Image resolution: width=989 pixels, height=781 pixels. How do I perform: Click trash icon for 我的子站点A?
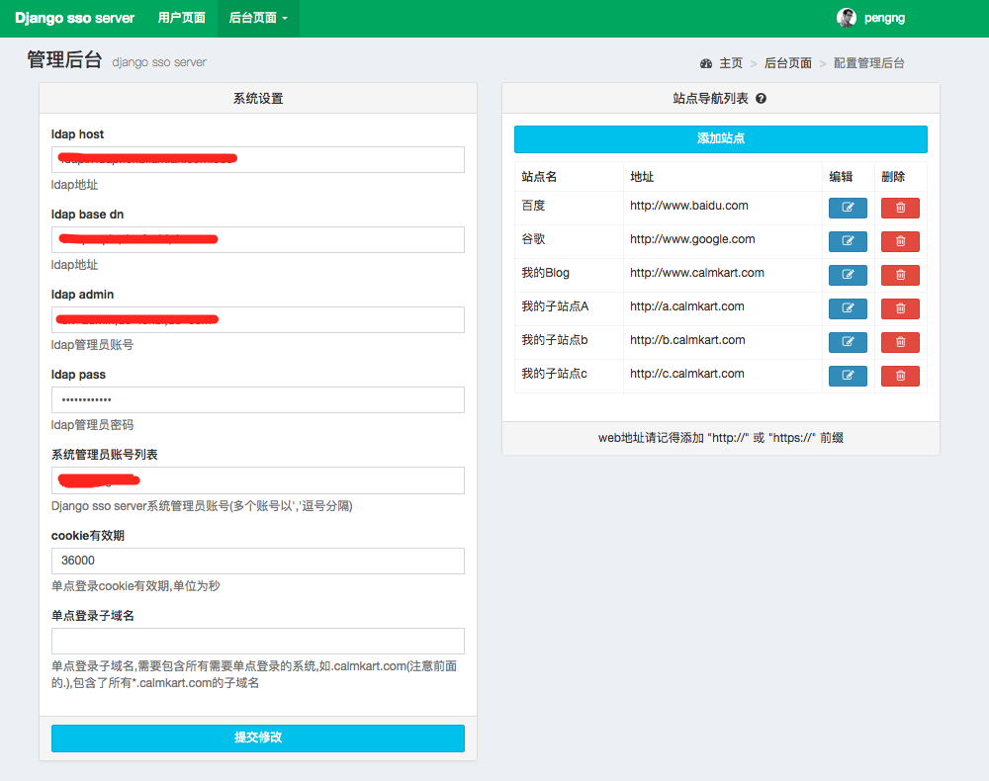point(900,308)
